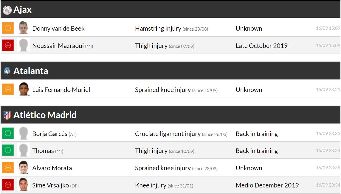This screenshot has width=341, height=194.
Task: Click player name Borja Garcés
Action: point(50,134)
